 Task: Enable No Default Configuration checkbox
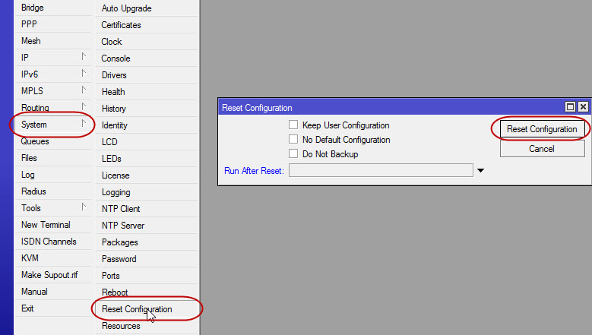[293, 139]
